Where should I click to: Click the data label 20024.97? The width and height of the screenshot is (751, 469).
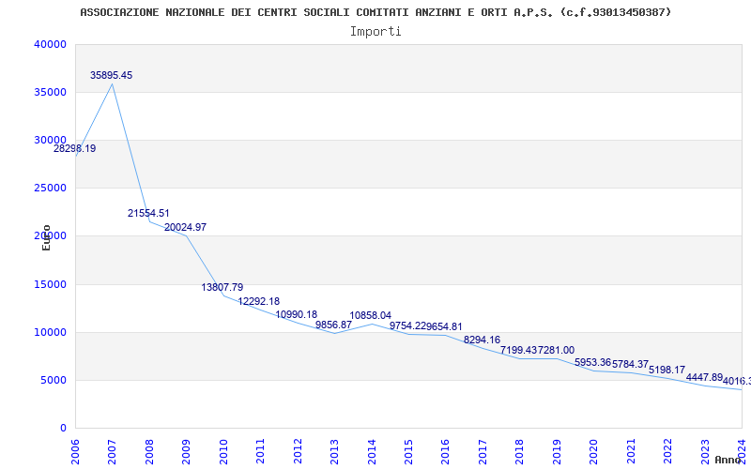(x=185, y=227)
